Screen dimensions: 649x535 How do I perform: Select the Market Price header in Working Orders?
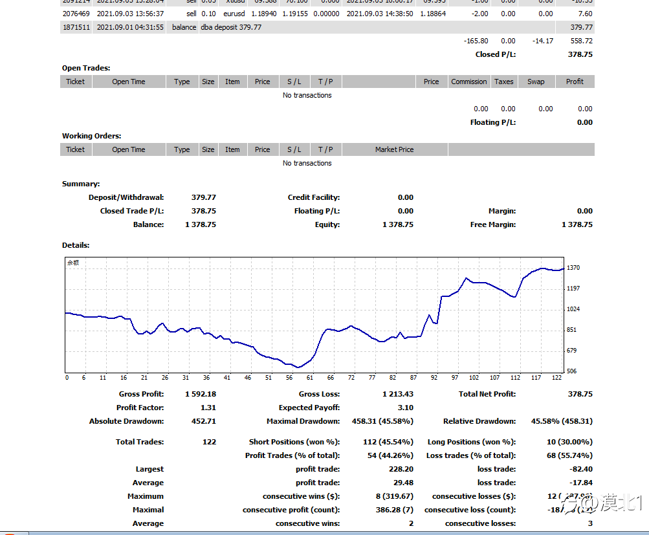tap(395, 149)
